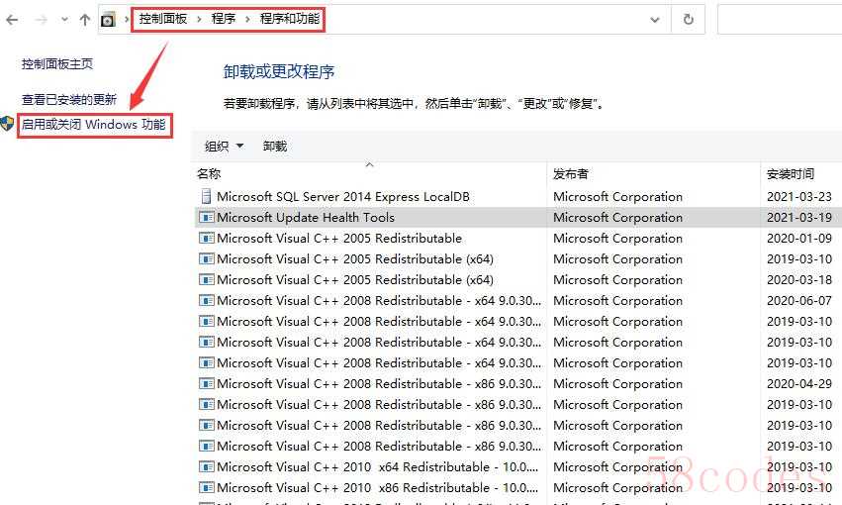
Task: Click the forward navigation arrow
Action: click(x=40, y=20)
